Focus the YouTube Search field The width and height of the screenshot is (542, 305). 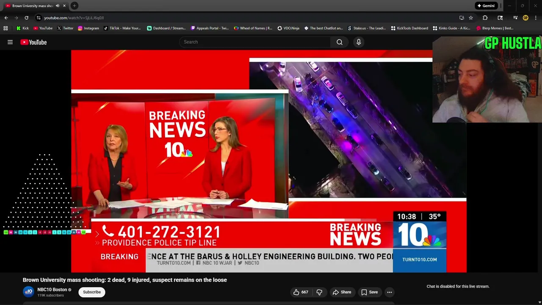click(x=255, y=42)
